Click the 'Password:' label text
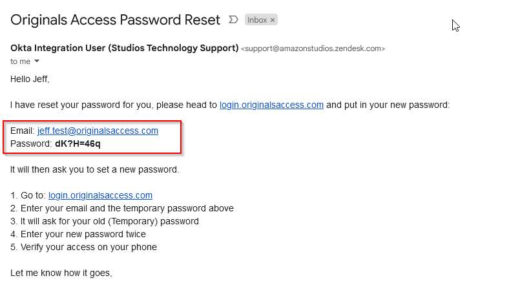The image size is (520, 287). (31, 143)
